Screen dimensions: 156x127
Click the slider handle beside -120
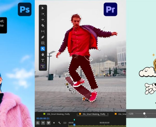[144, 113]
